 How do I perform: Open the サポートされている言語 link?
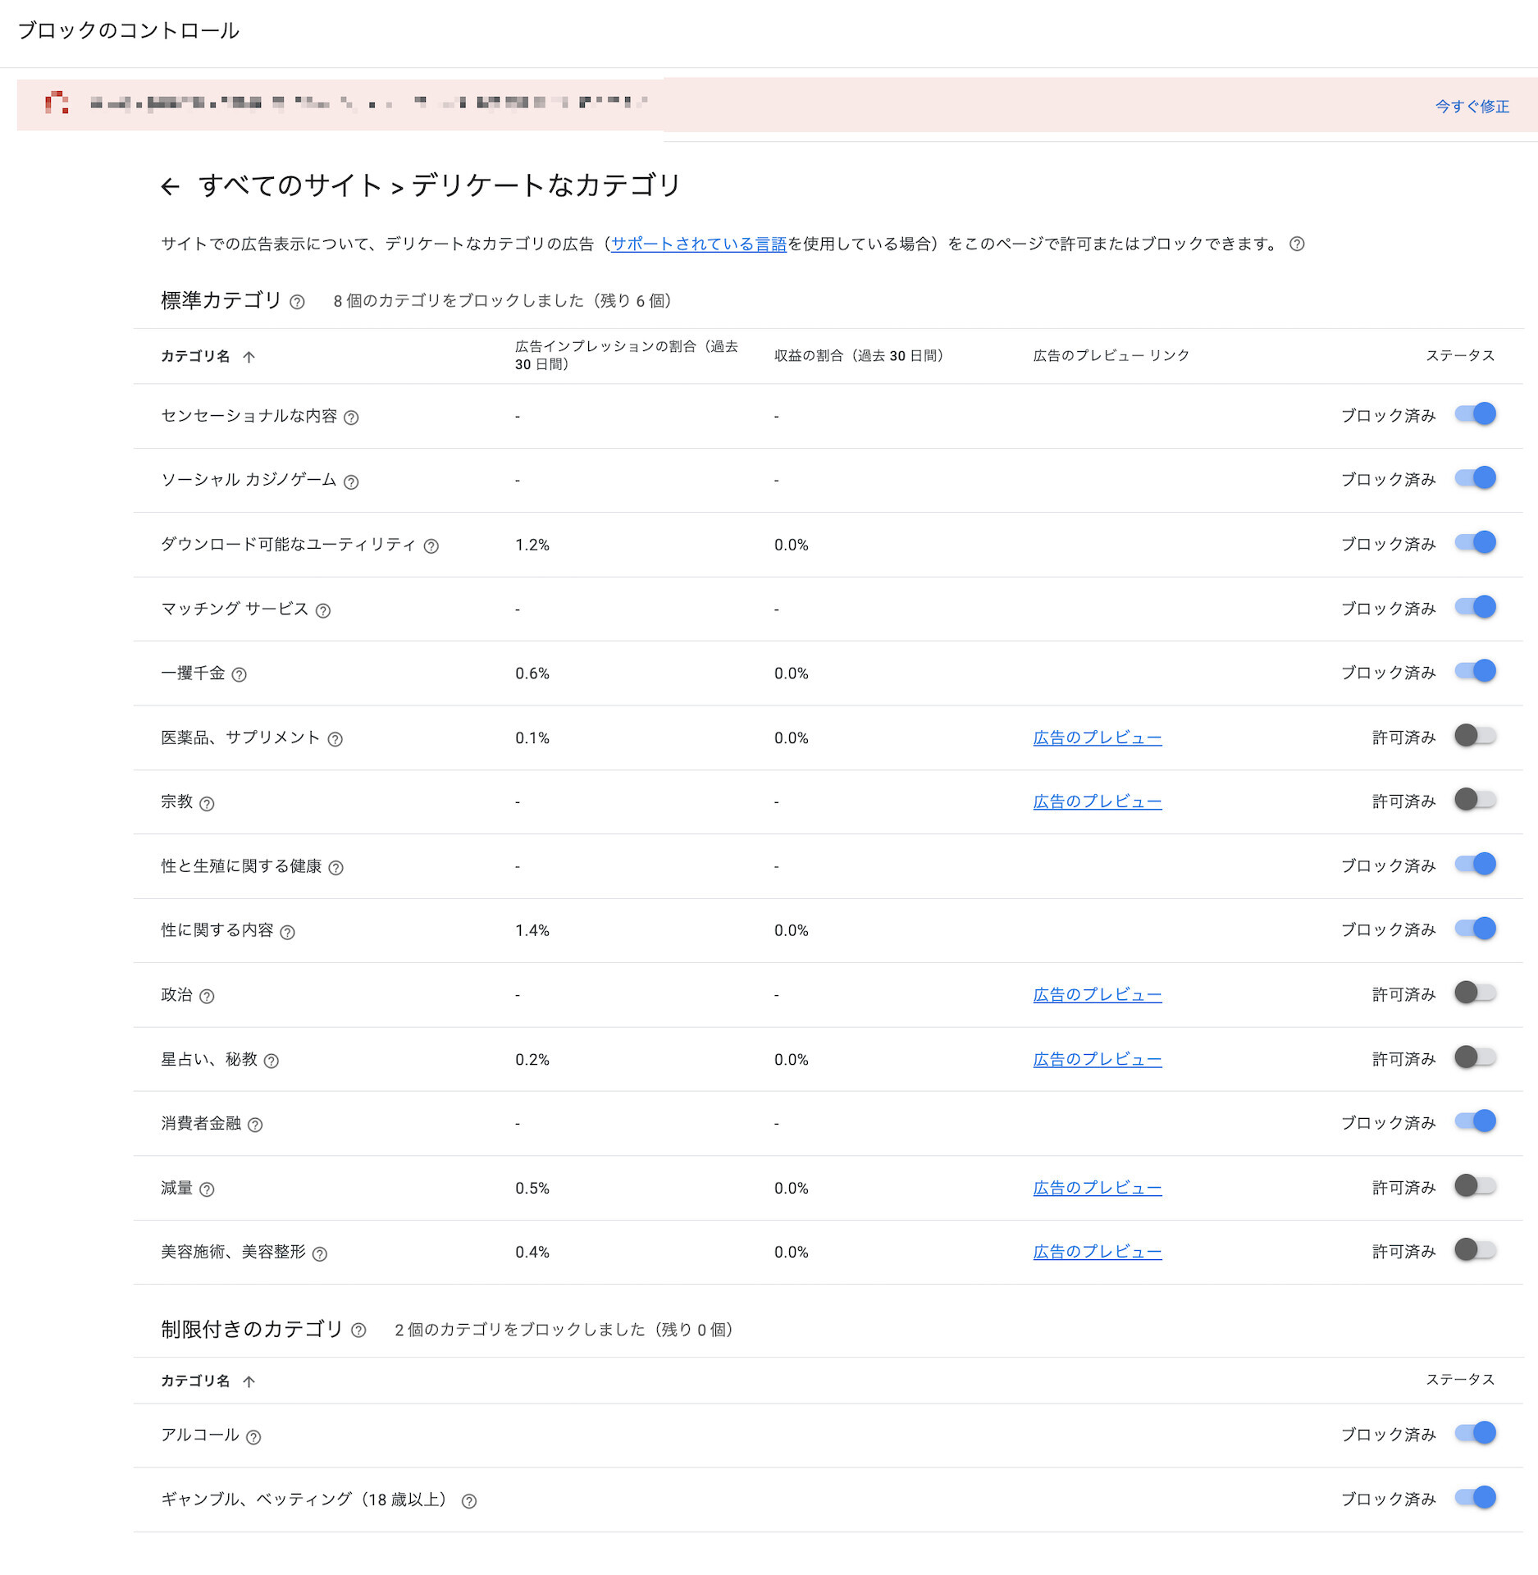click(x=699, y=244)
